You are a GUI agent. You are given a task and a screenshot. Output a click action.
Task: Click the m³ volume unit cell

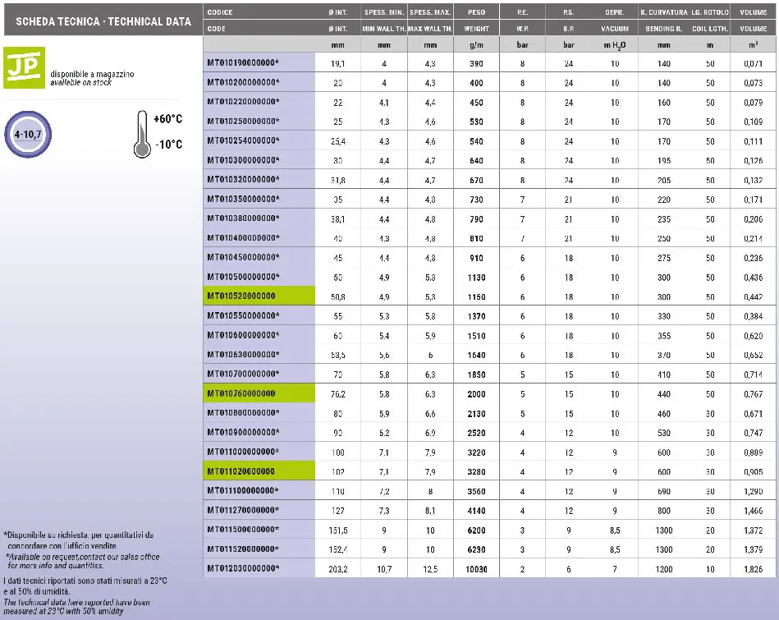754,45
